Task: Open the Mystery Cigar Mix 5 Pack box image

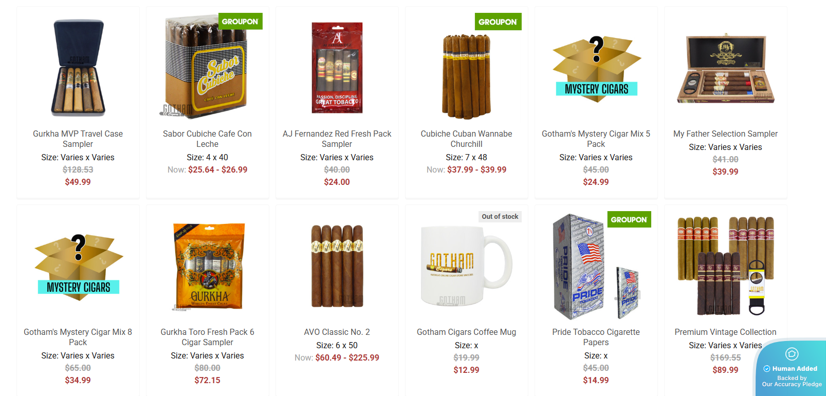Action: pyautogui.click(x=596, y=68)
